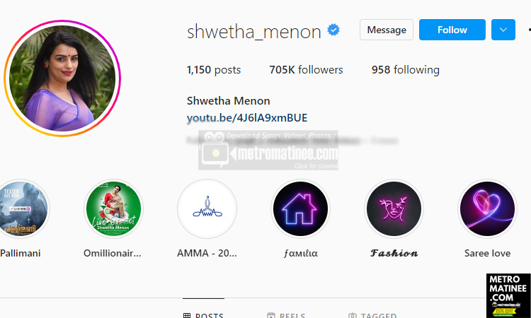Open the Omillionaire highlight circle
Screen dimensions: 531x318
click(113, 208)
